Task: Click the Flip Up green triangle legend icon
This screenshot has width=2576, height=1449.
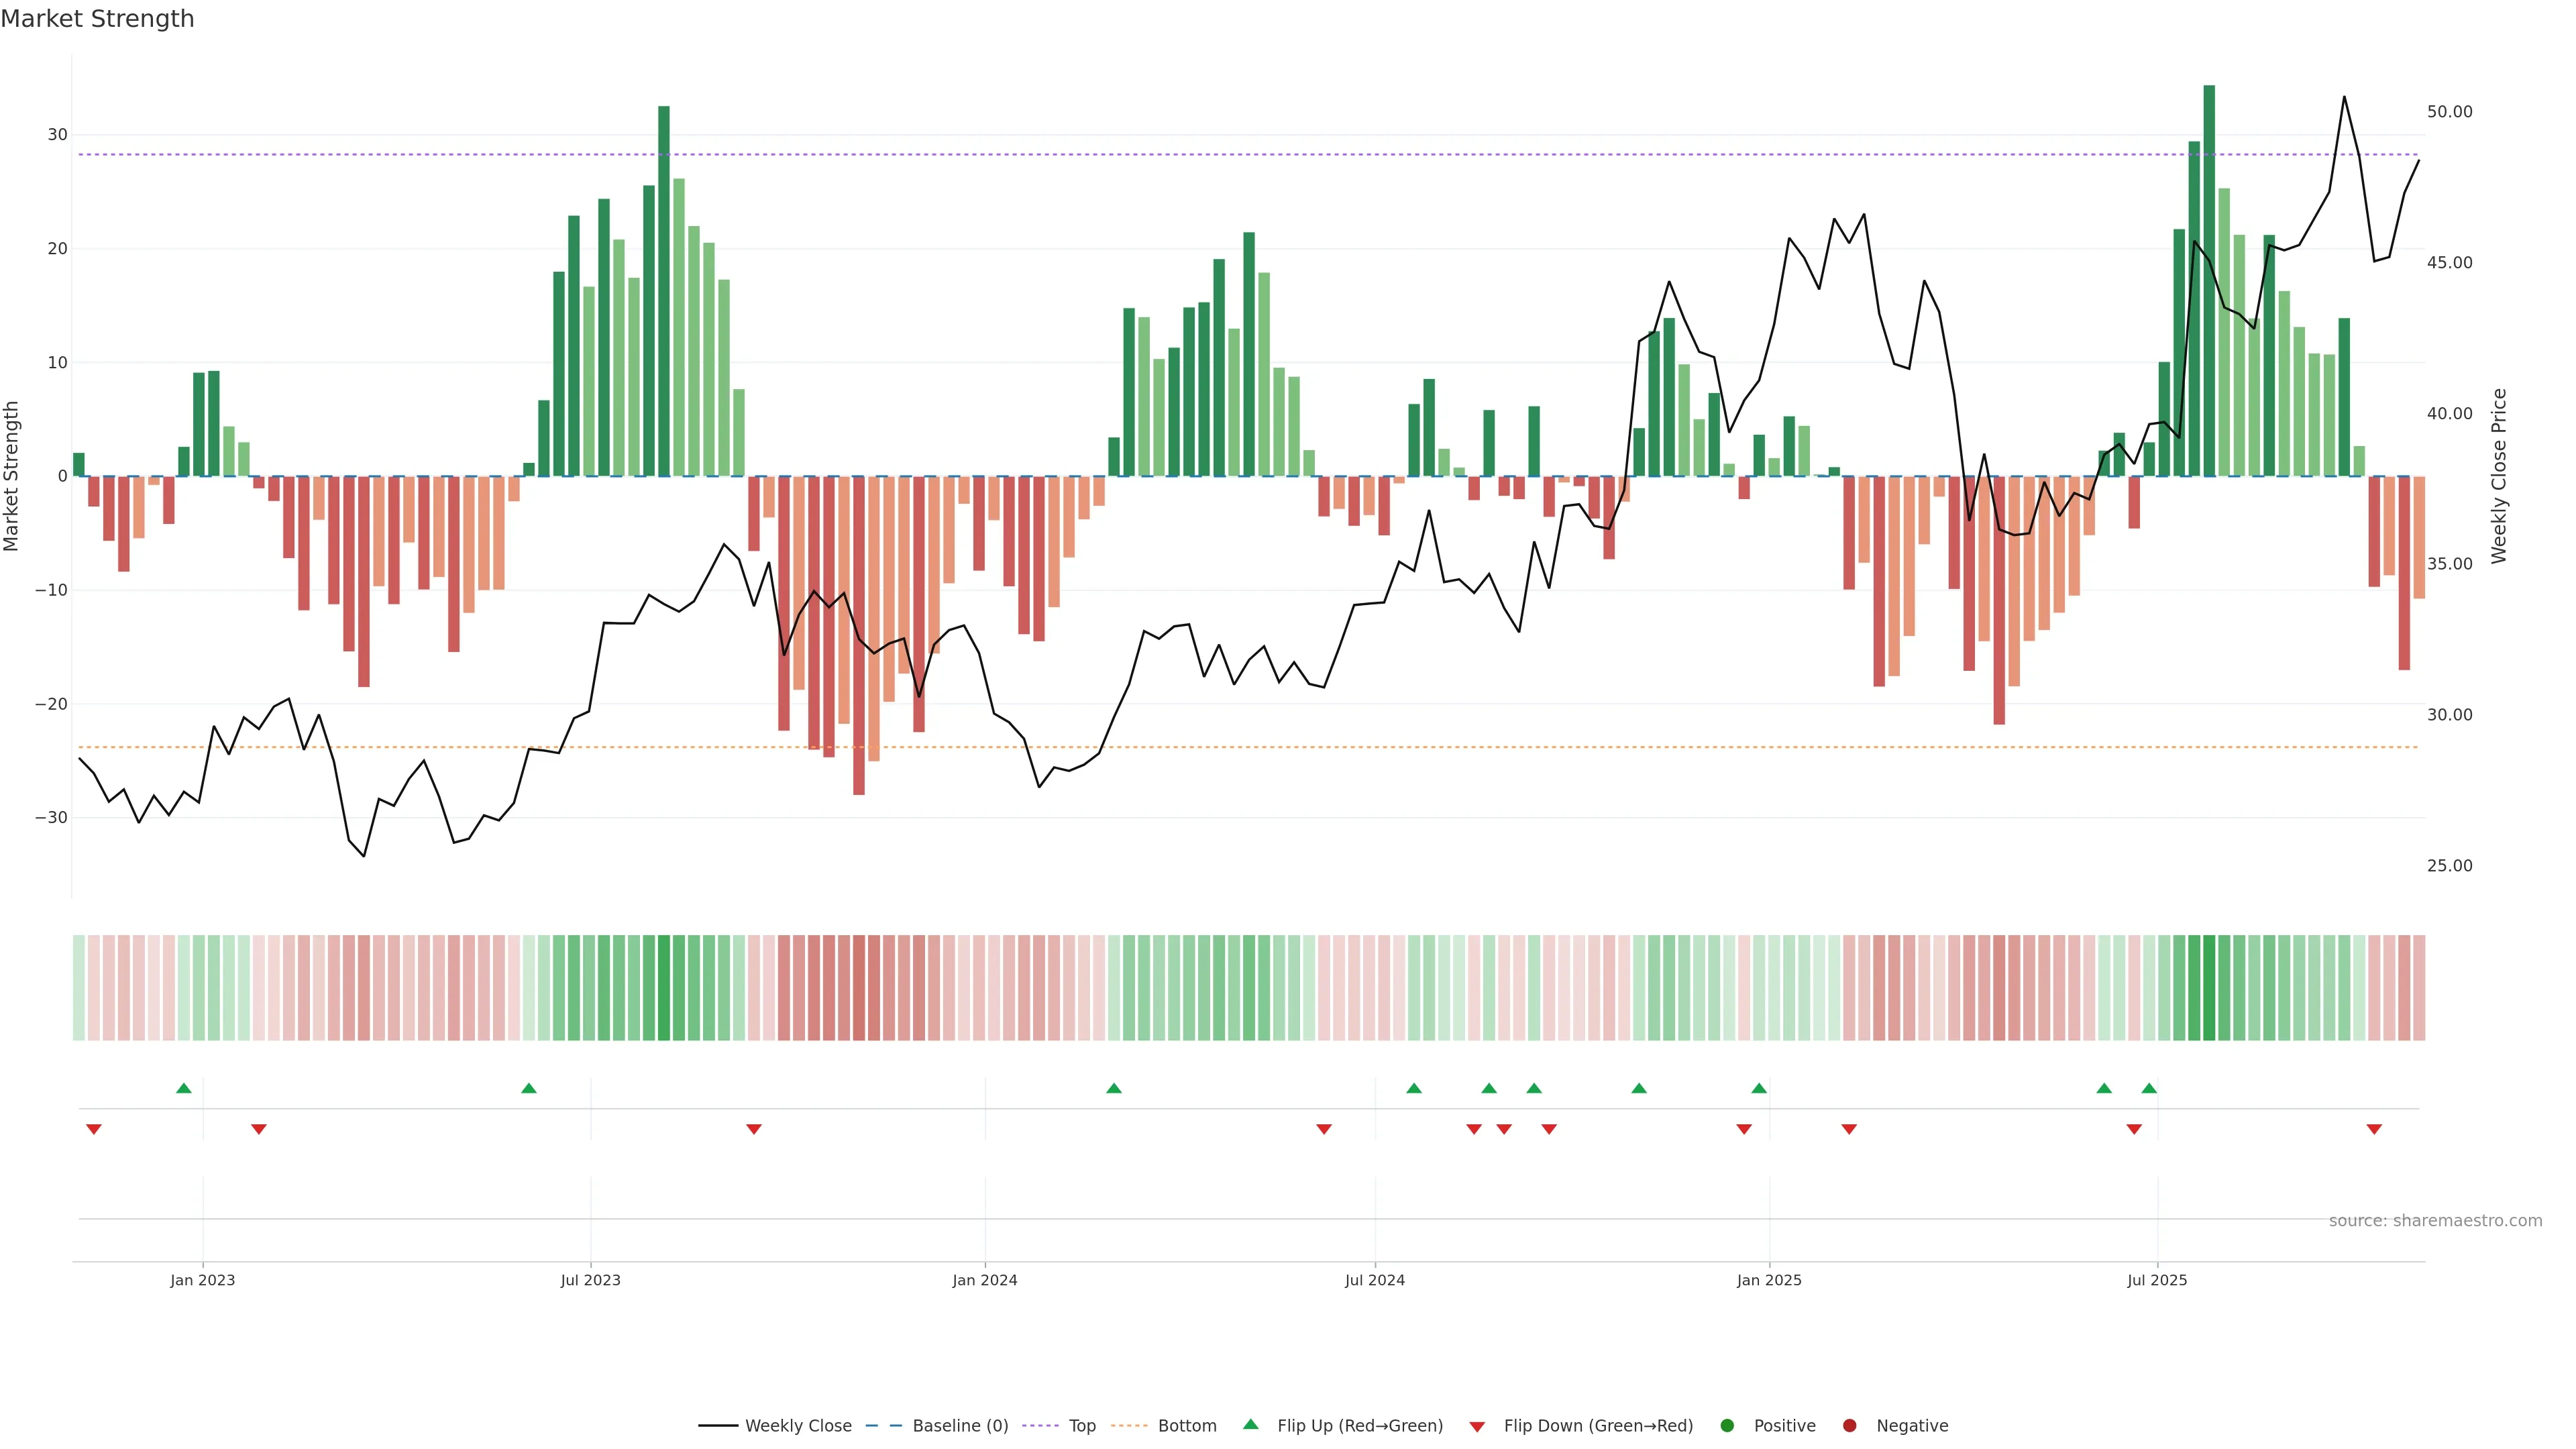Action: pos(1250,1424)
